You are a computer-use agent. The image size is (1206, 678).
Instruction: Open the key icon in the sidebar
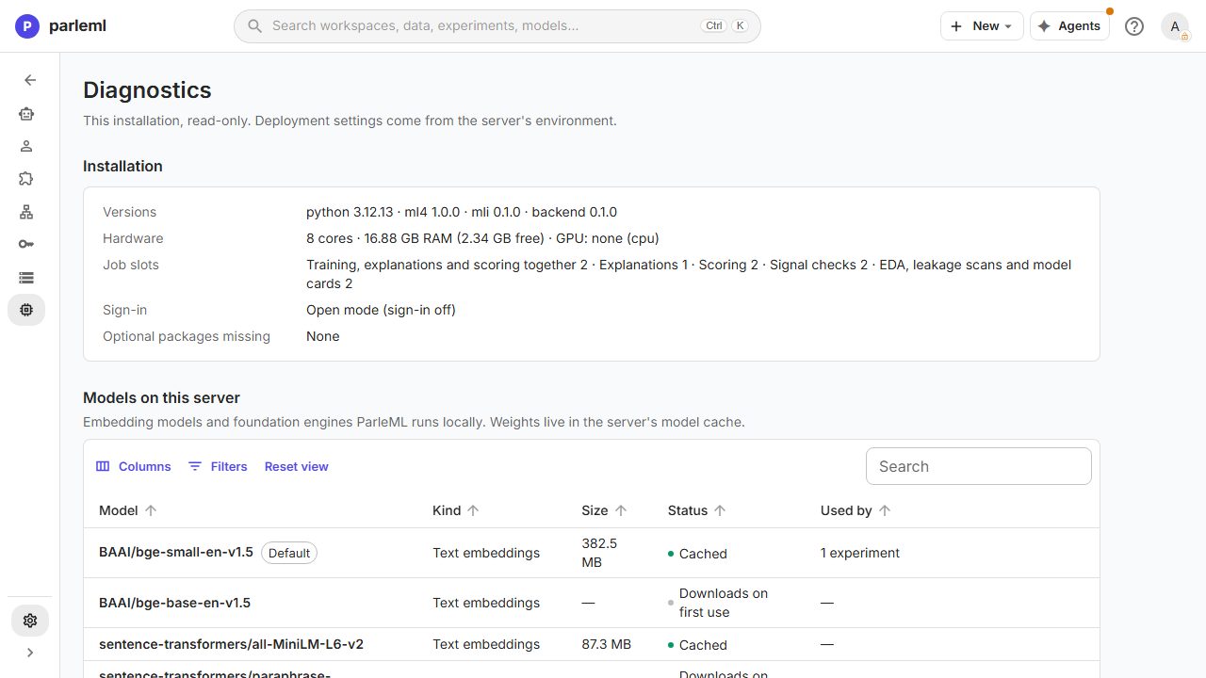[x=26, y=244]
